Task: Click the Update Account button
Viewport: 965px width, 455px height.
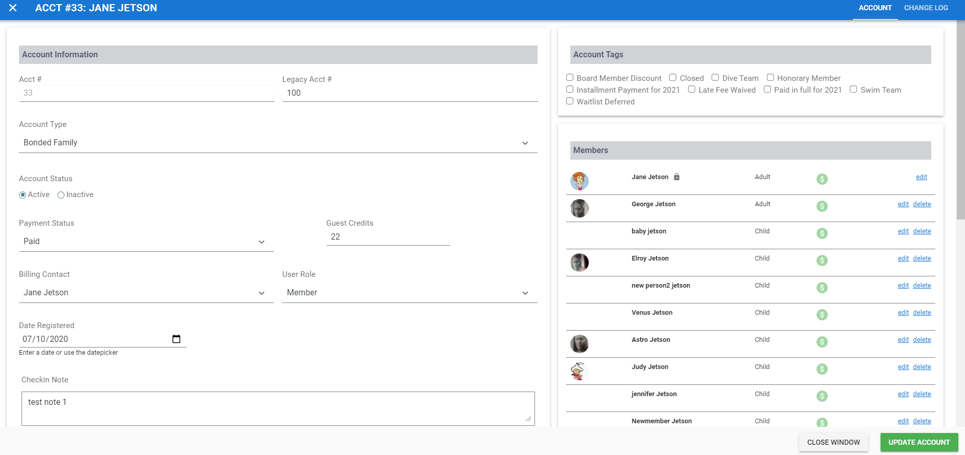Action: tap(919, 442)
